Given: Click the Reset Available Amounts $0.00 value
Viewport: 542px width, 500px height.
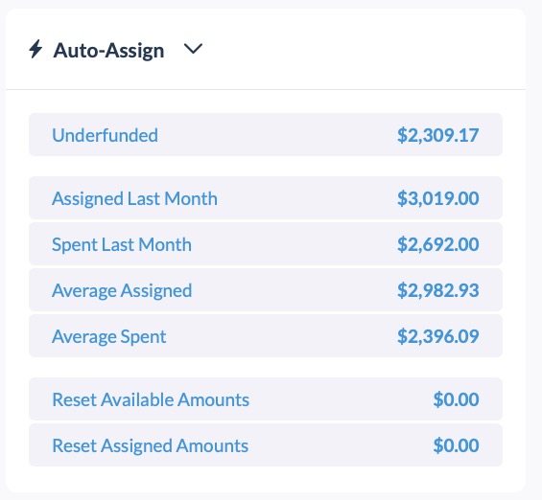Looking at the screenshot, I should click(x=456, y=399).
